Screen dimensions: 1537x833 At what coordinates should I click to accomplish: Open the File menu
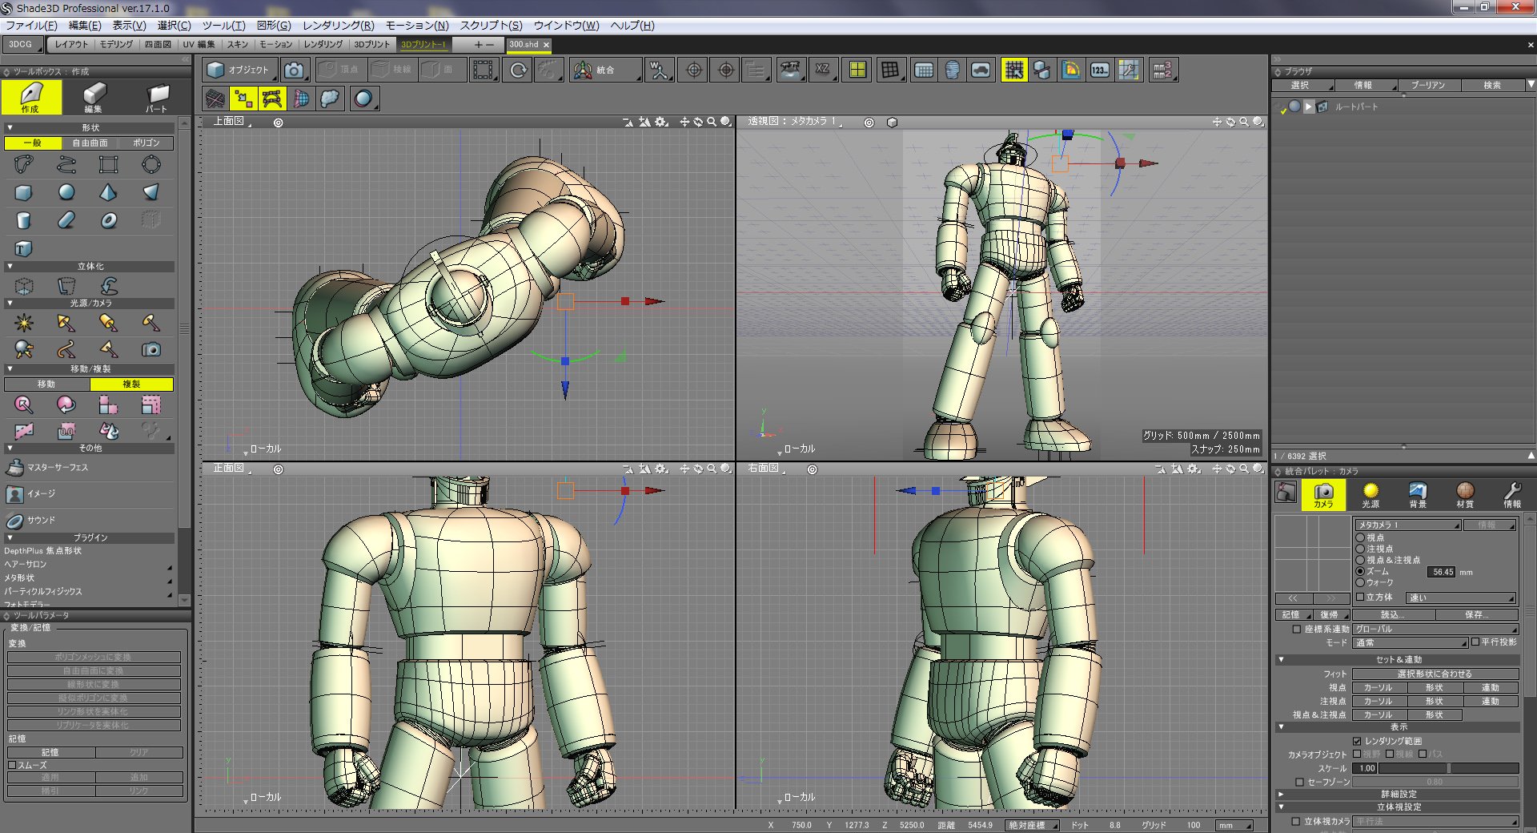(31, 25)
